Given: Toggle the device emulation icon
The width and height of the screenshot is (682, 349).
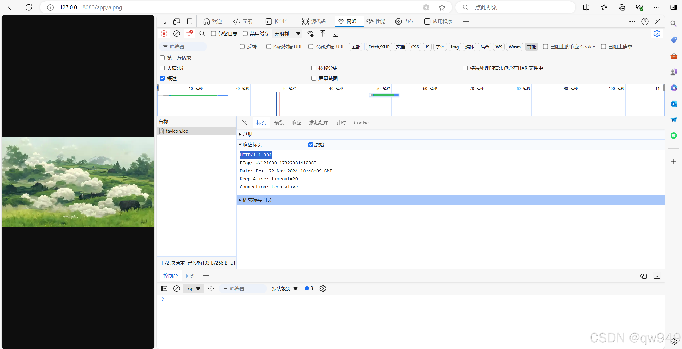Looking at the screenshot, I should (177, 21).
